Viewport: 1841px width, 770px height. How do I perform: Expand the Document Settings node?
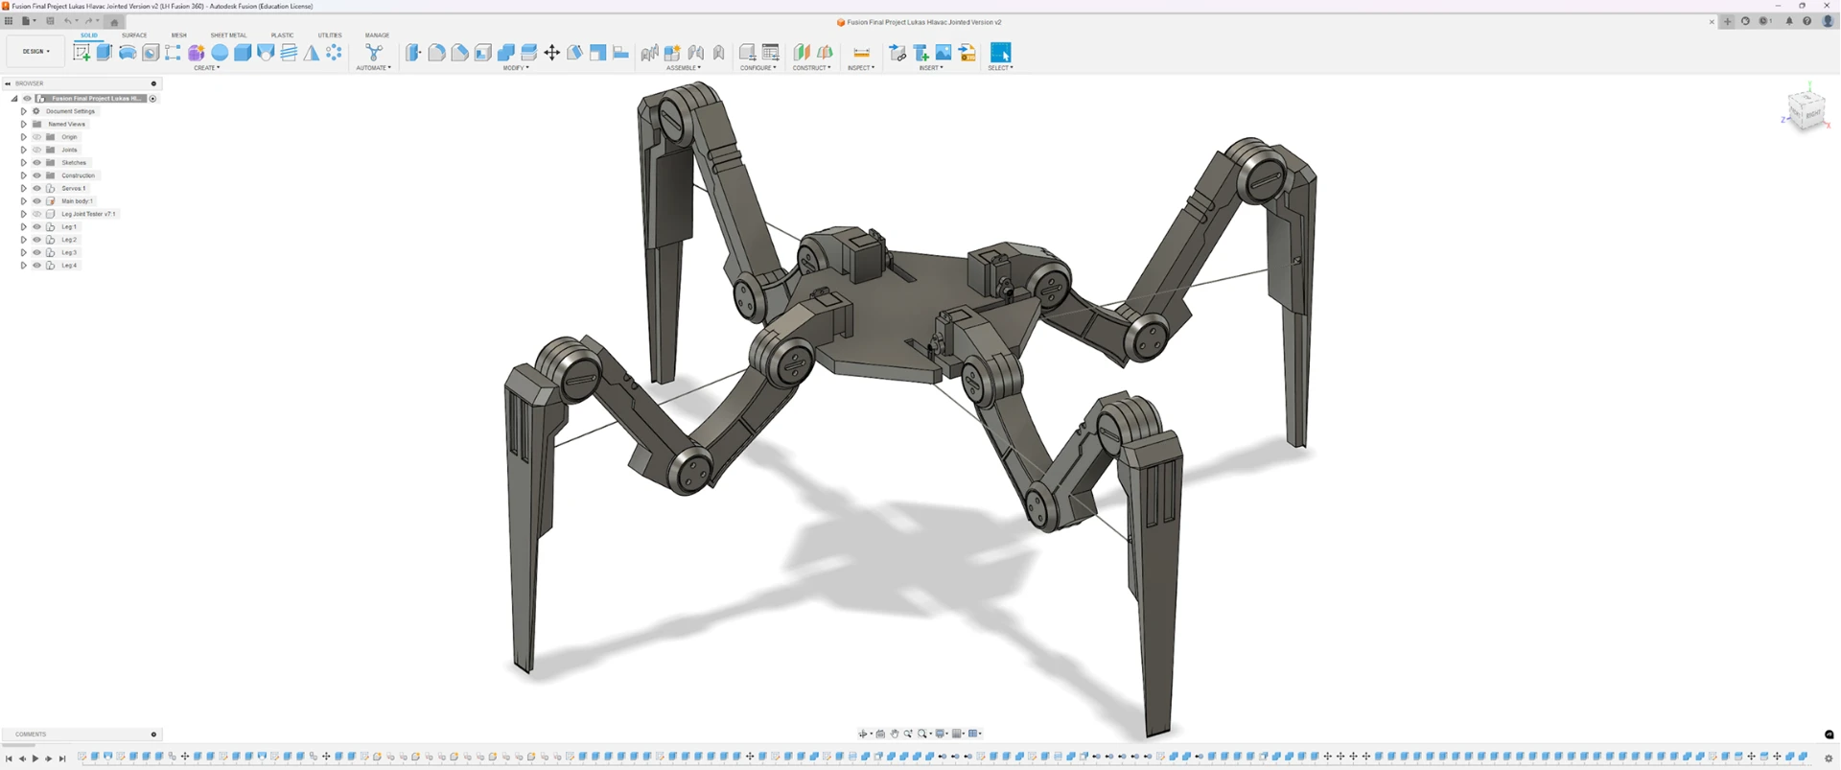tap(24, 111)
